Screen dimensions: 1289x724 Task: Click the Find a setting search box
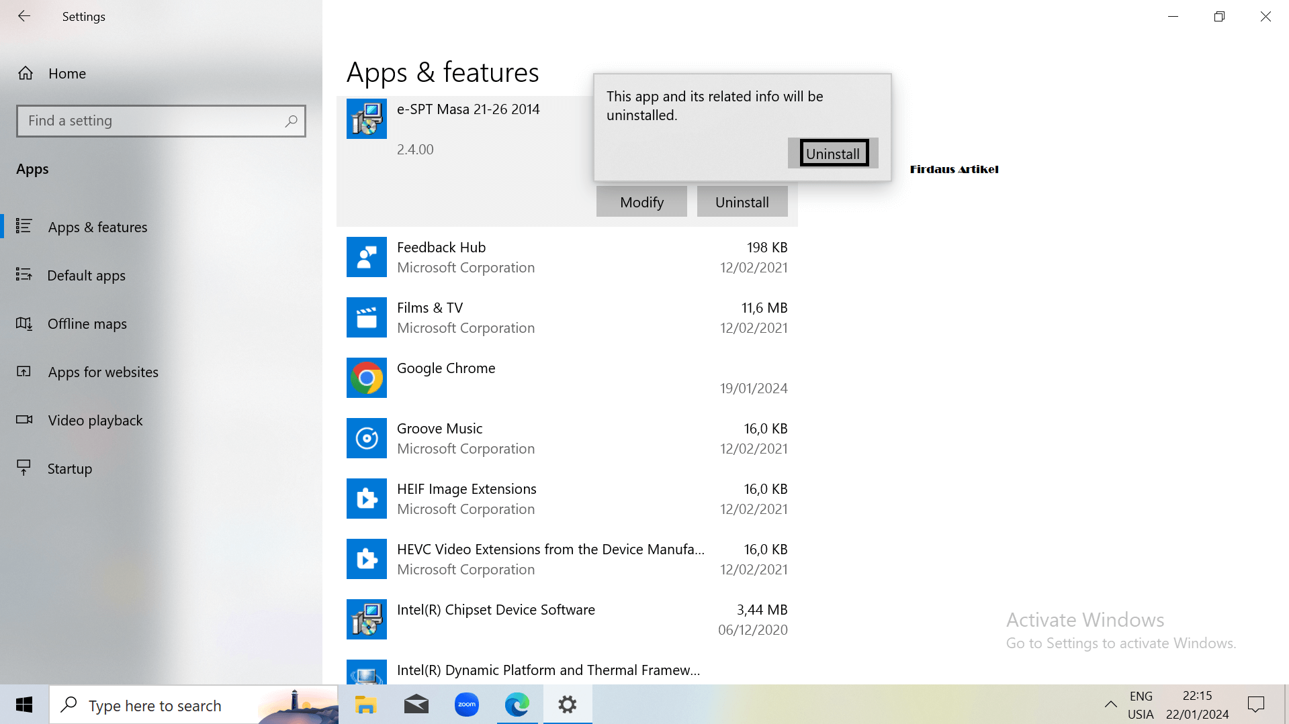pyautogui.click(x=161, y=121)
